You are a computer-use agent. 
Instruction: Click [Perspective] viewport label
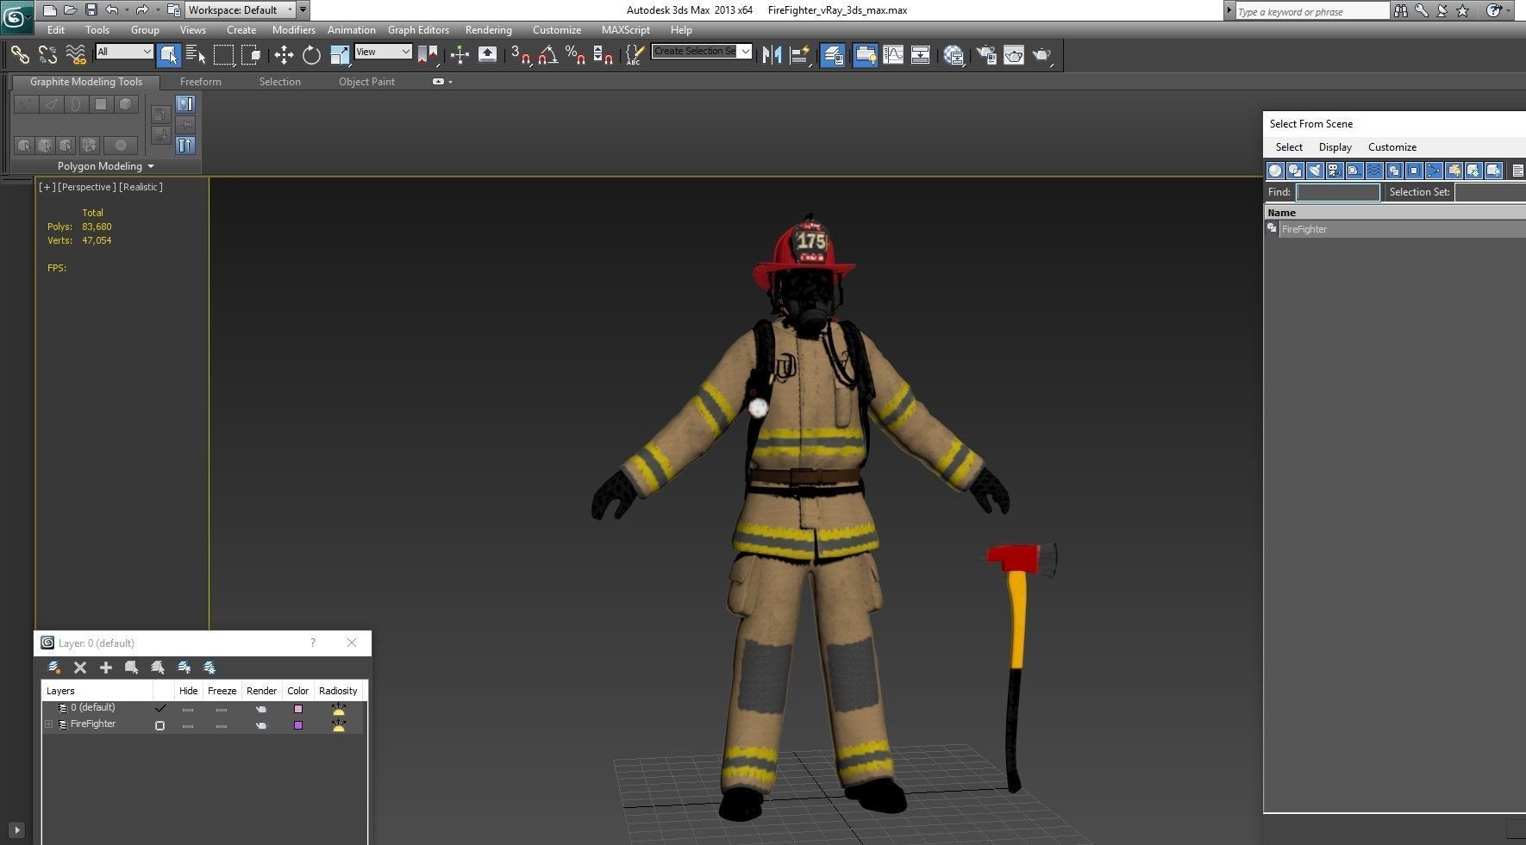coord(86,187)
